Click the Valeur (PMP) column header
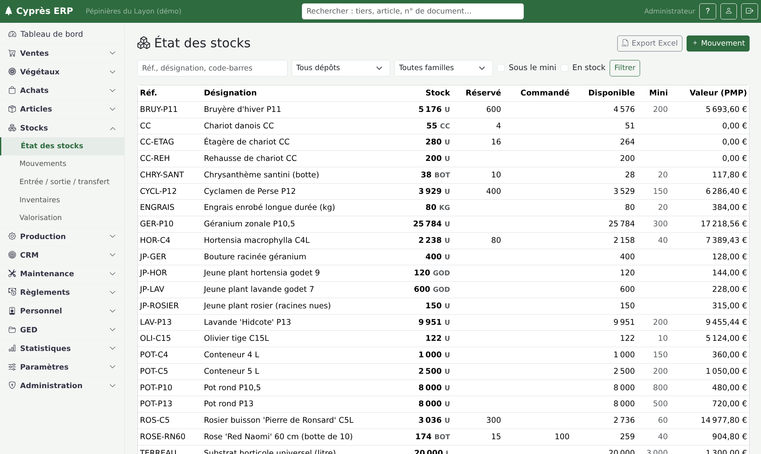This screenshot has width=761, height=454. (x=718, y=93)
